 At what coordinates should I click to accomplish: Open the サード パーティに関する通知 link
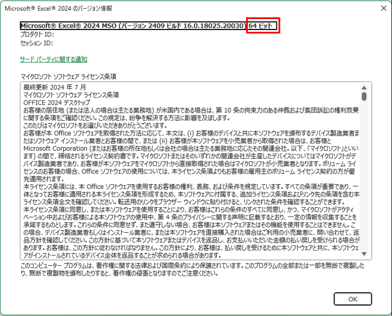tap(53, 60)
